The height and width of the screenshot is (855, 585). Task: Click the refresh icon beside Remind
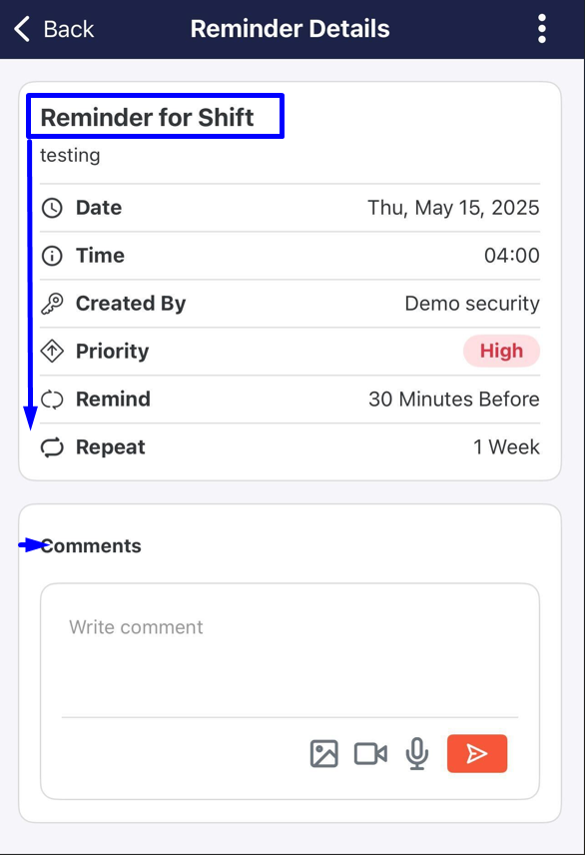[51, 400]
